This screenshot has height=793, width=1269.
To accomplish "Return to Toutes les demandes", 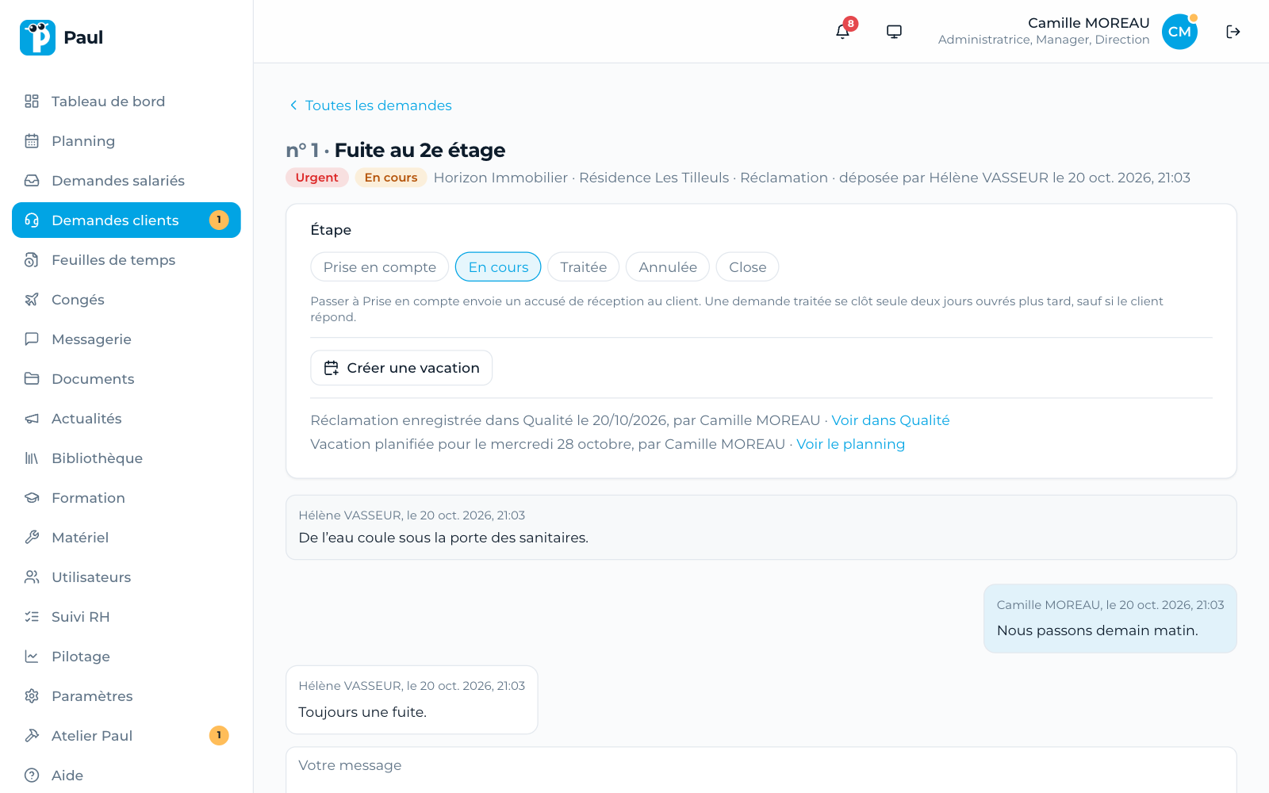I will click(370, 105).
